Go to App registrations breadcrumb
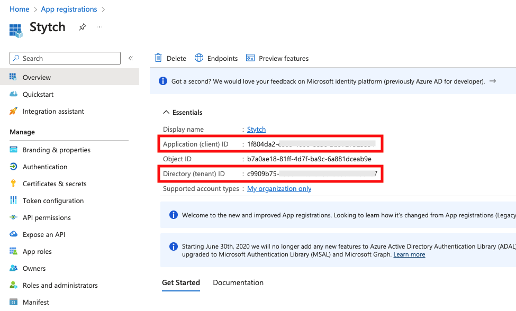 tap(69, 9)
